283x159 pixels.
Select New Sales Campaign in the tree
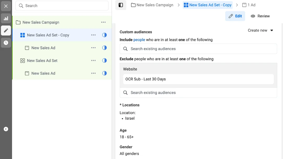[62, 22]
